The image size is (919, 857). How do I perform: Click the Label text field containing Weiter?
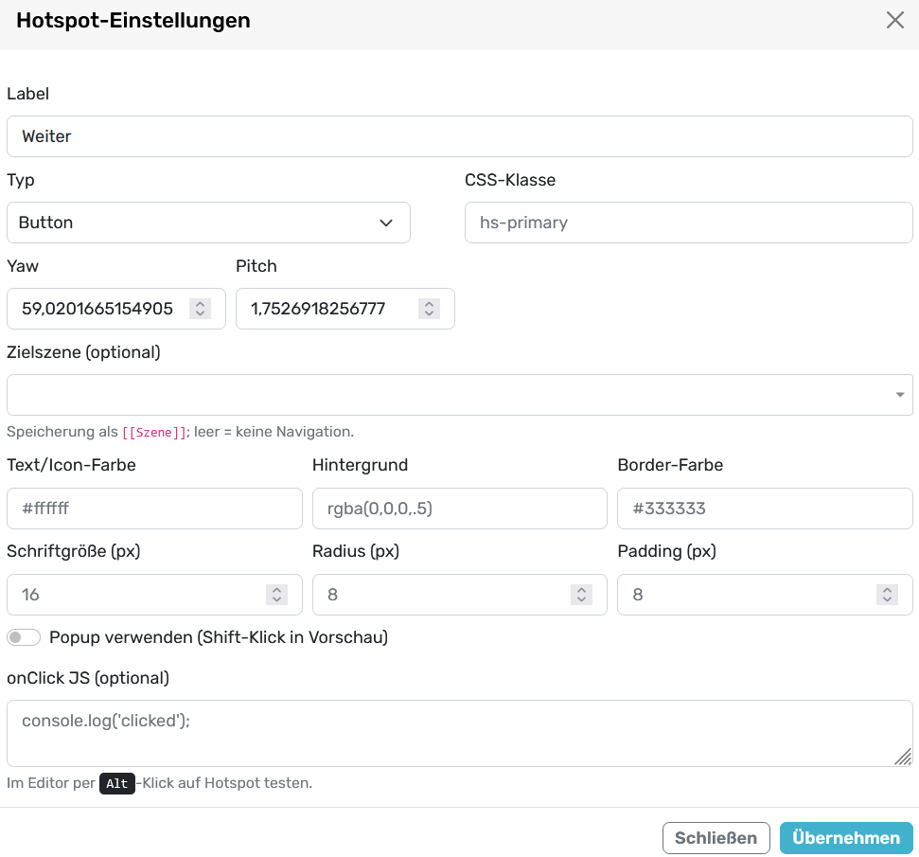click(459, 136)
